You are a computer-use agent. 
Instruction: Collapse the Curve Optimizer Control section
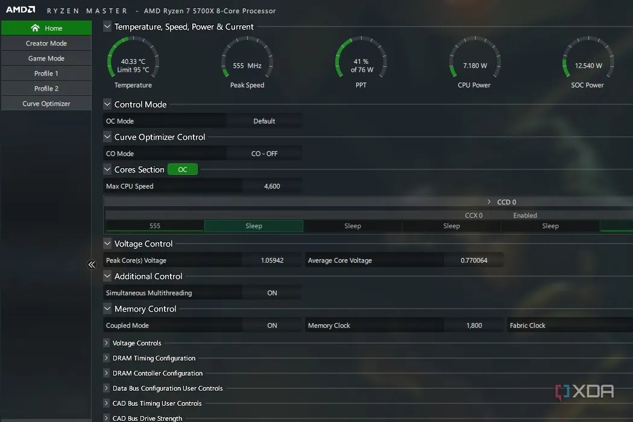(x=107, y=137)
